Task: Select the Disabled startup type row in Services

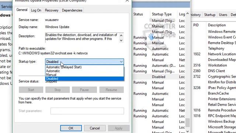Action: pyautogui.click(x=159, y=77)
